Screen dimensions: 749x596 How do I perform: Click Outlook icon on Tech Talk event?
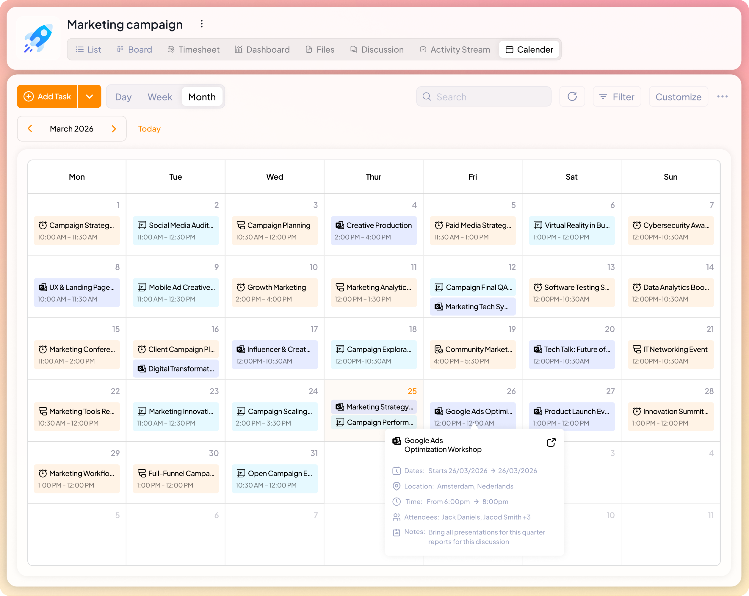click(x=538, y=349)
